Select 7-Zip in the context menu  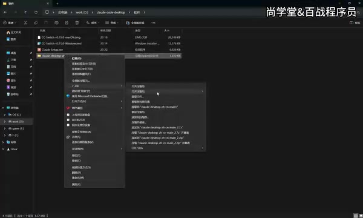94,86
